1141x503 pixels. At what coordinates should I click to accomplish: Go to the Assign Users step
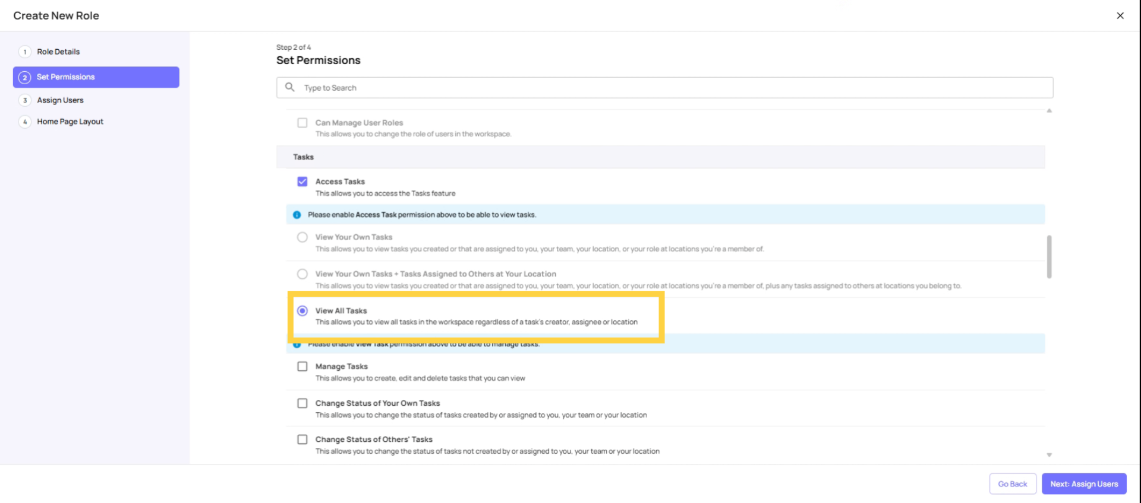click(60, 100)
